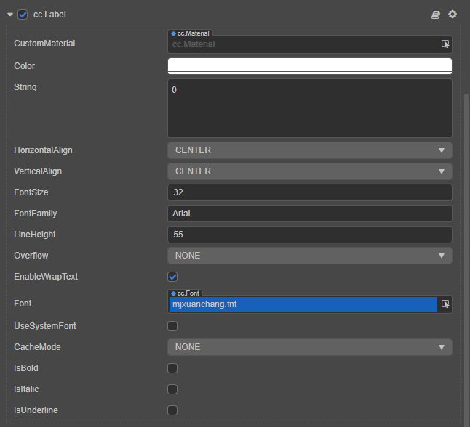Open the VerticalAlign dropdown
The height and width of the screenshot is (427, 470).
[309, 171]
